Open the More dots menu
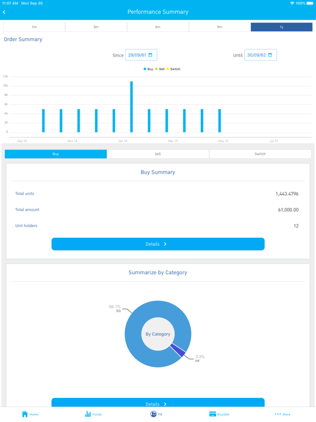The width and height of the screenshot is (316, 422). pos(278,414)
